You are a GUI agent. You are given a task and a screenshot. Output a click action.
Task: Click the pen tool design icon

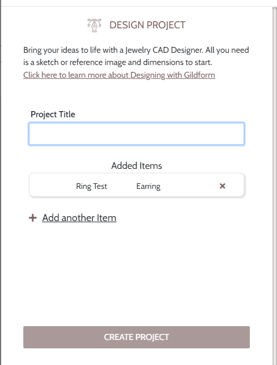click(94, 25)
